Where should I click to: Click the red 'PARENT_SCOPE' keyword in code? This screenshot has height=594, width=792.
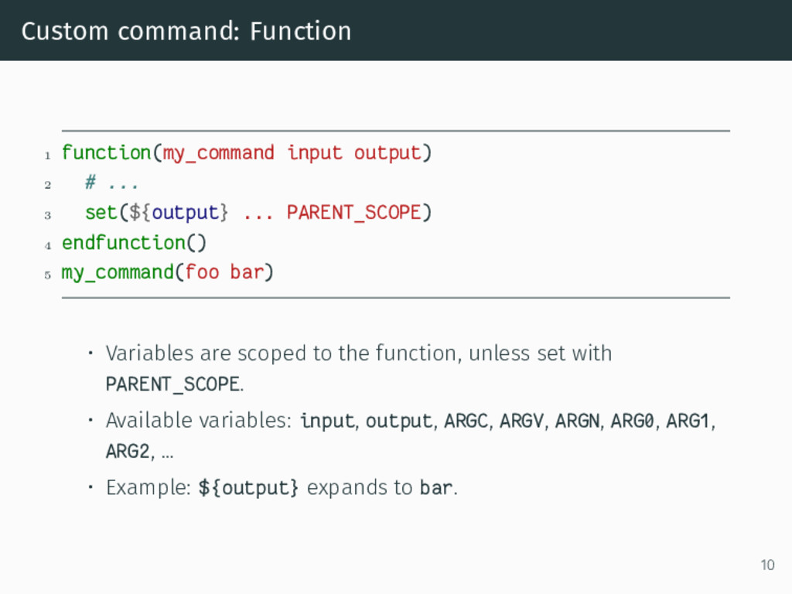coord(353,213)
